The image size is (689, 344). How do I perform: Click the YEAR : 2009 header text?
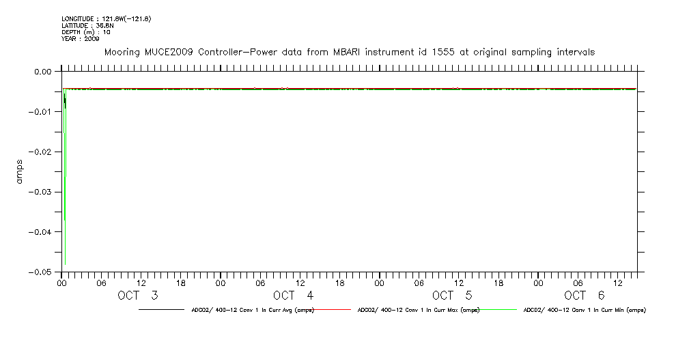pyautogui.click(x=81, y=38)
